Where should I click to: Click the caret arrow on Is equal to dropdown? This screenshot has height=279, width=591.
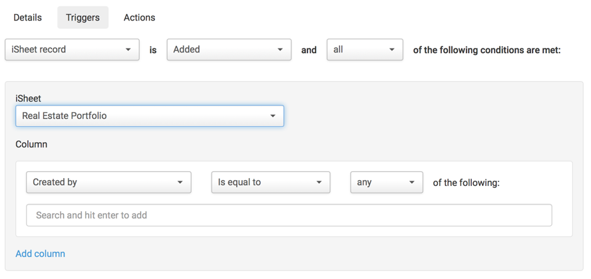coord(319,183)
